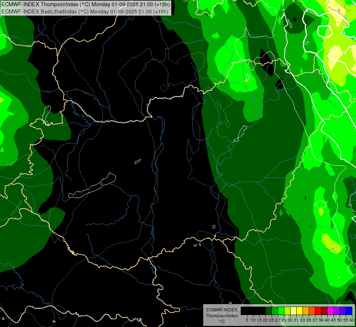Viewport: 356px width, 327px height.
Task: Choose the bright red 37–39 legend swatch
Action: tap(318, 311)
